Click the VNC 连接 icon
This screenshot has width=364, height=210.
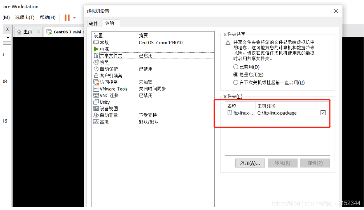(96, 95)
